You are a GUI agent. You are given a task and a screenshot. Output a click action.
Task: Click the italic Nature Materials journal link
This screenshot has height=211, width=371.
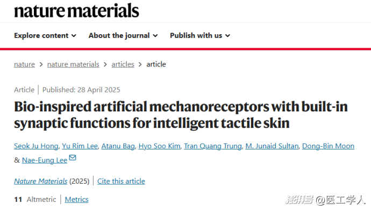pyautogui.click(x=41, y=181)
